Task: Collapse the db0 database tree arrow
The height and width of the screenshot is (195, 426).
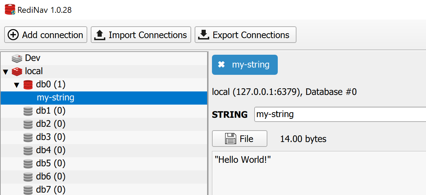Action: 17,85
